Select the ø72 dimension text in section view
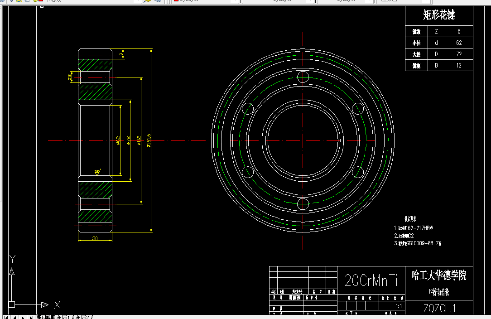 coord(128,140)
